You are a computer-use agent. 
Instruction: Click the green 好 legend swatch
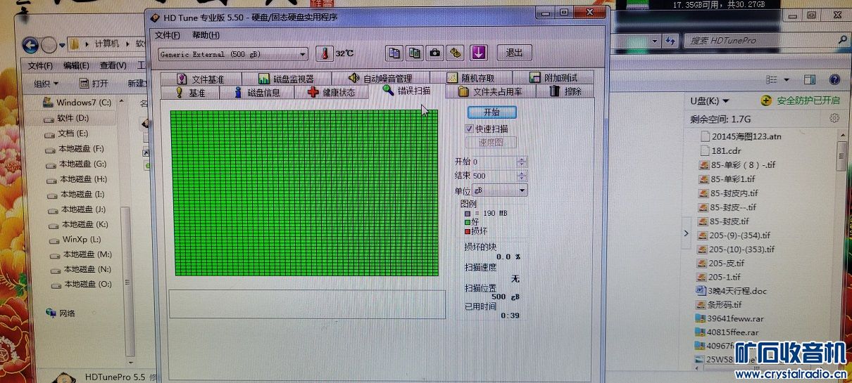[468, 222]
